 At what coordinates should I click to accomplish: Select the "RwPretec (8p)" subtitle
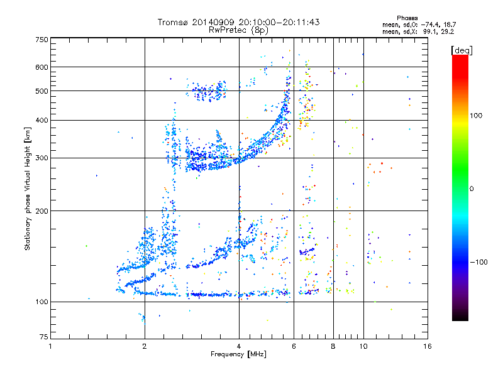point(238,30)
